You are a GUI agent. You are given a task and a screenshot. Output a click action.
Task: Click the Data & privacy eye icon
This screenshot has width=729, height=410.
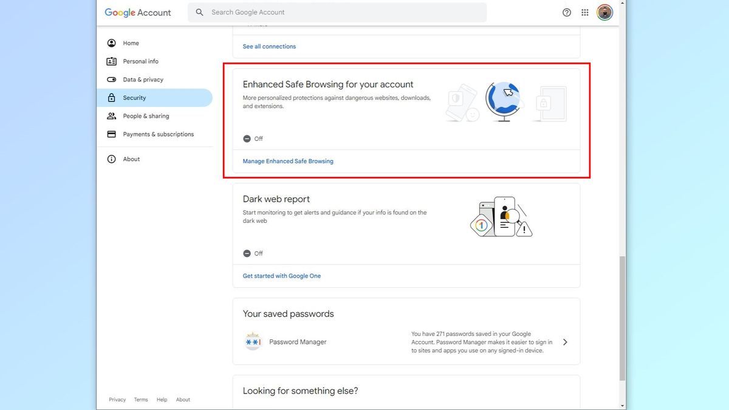pos(111,79)
